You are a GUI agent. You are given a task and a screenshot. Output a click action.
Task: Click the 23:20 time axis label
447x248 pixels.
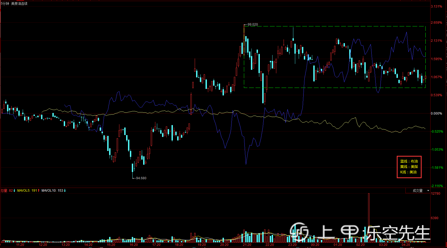(x=292, y=245)
